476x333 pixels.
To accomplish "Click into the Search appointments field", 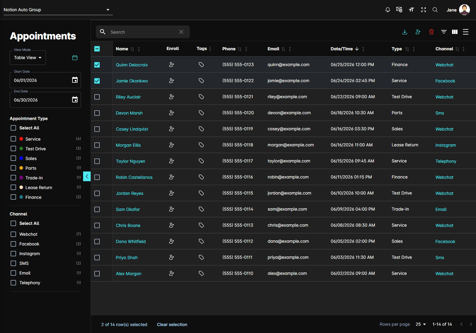I will (x=142, y=32).
